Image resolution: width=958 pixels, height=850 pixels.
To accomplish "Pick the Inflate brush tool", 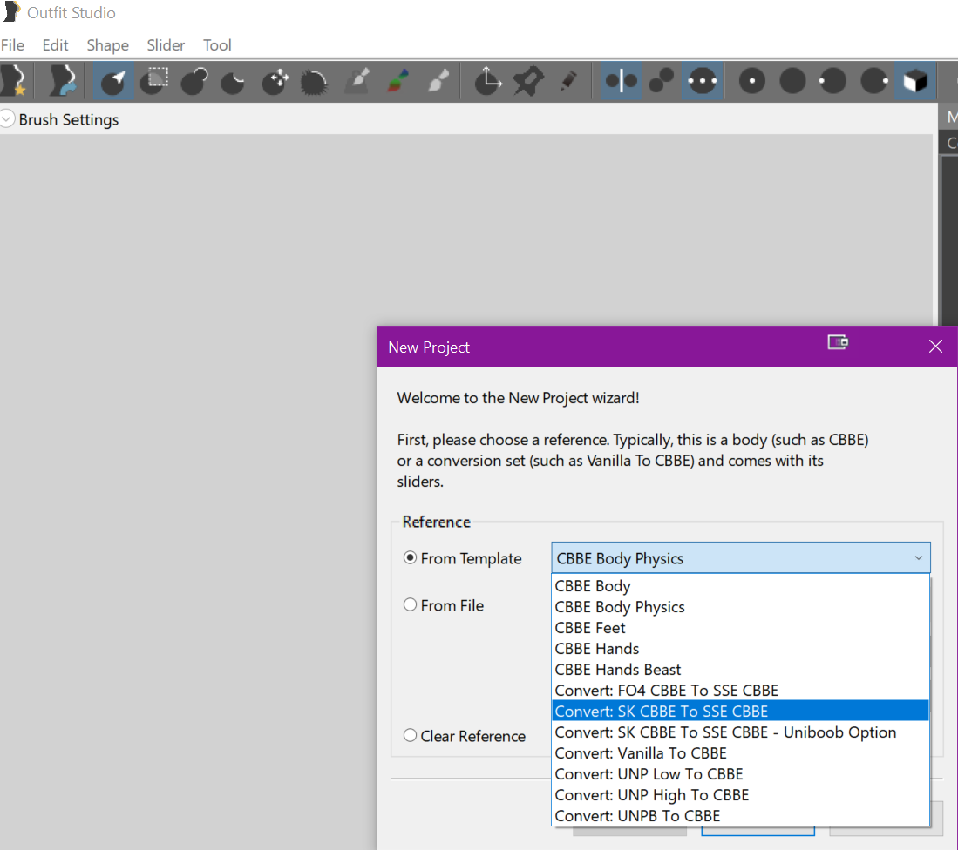I will 194,80.
